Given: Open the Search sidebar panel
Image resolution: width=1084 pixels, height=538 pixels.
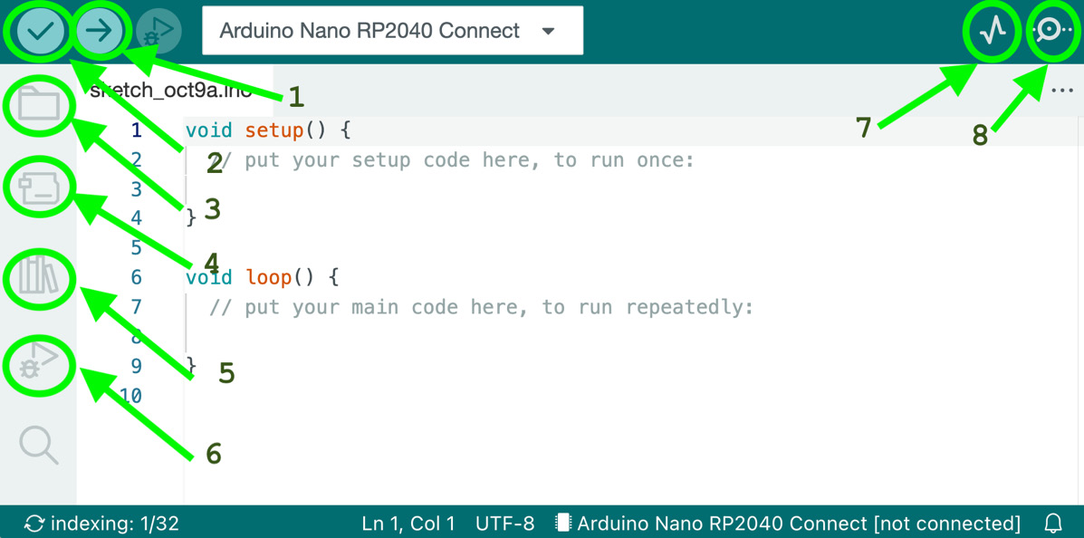Looking at the screenshot, I should pos(39,445).
